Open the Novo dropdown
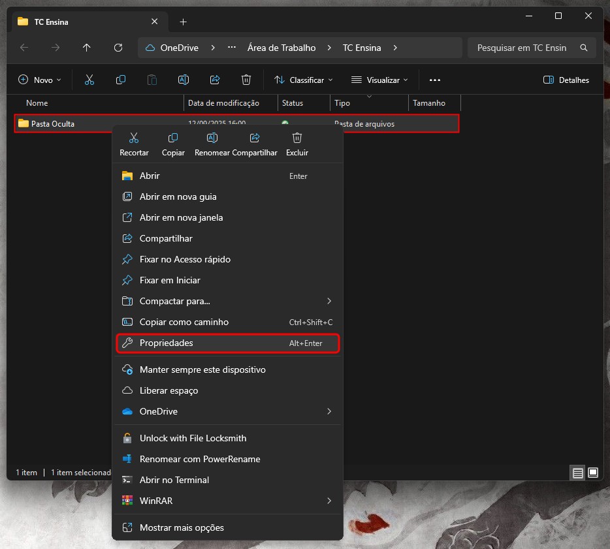610x549 pixels. [x=40, y=80]
